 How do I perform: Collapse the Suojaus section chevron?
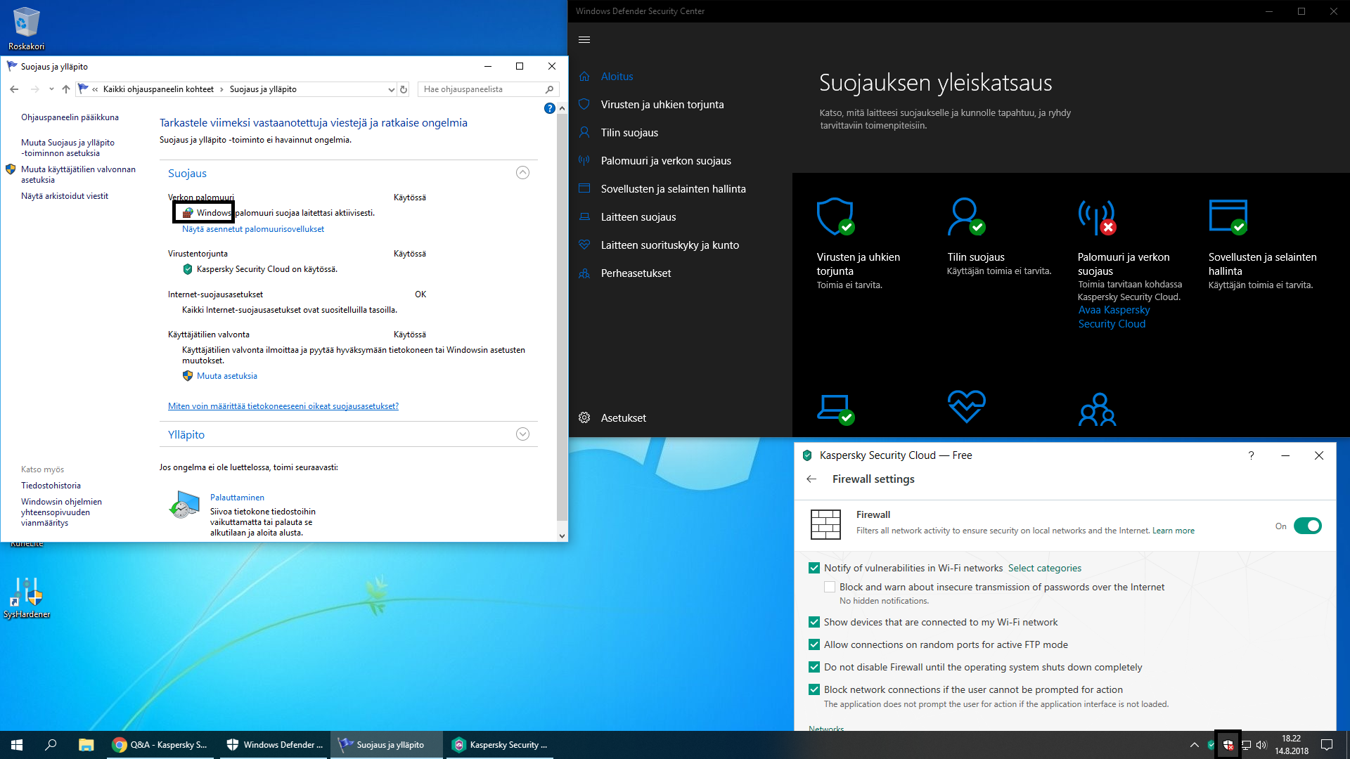pyautogui.click(x=522, y=173)
